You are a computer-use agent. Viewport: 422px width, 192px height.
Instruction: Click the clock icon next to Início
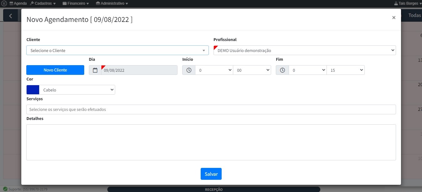(189, 70)
